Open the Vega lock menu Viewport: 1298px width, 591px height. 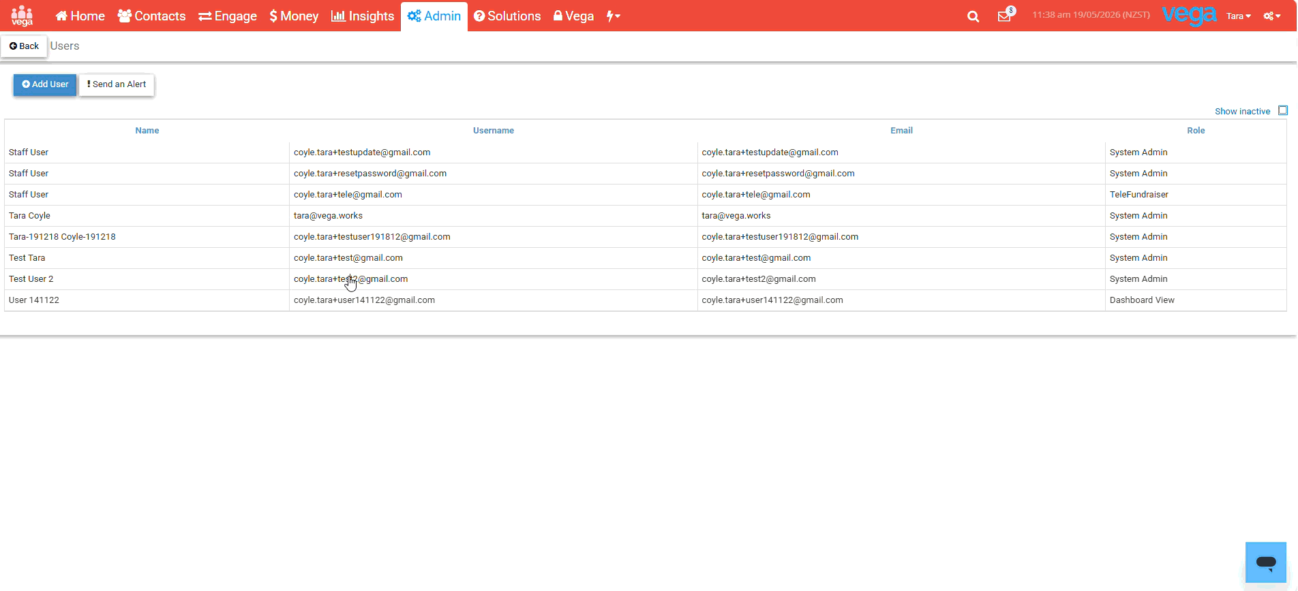pyautogui.click(x=573, y=16)
